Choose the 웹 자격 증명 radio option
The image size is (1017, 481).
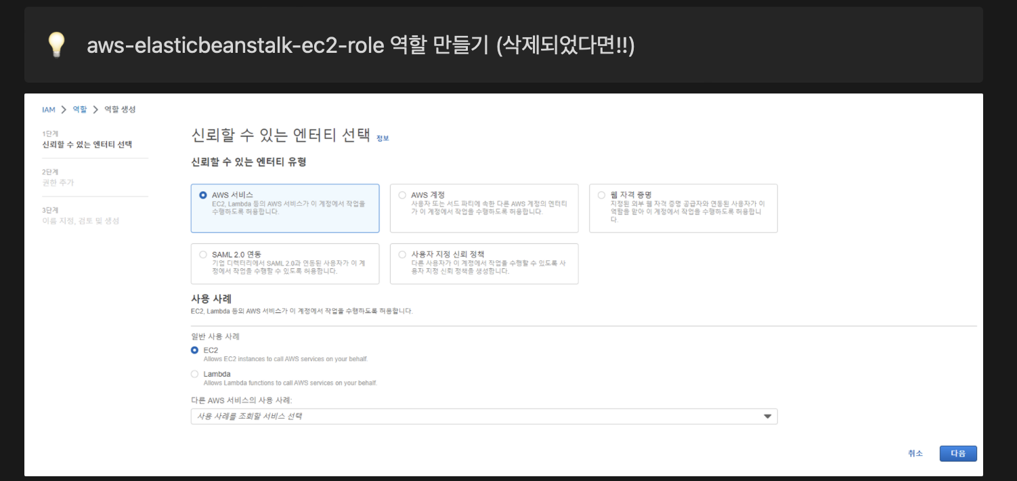(601, 195)
